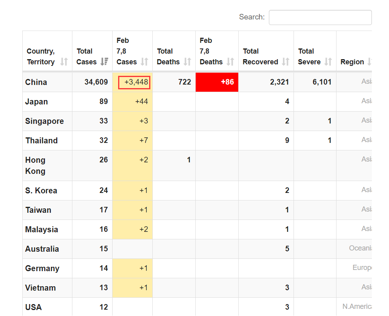Sort by Feb 7,8 Deaths arrows
The height and width of the screenshot is (316, 389).
click(x=230, y=62)
